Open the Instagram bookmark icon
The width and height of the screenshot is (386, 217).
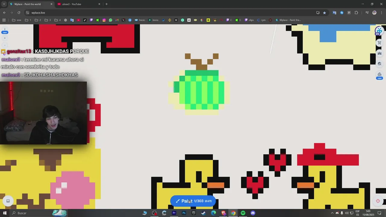(104, 20)
